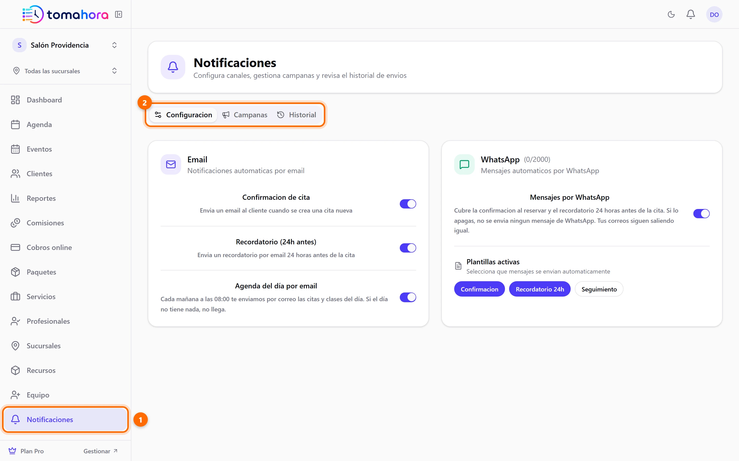Disable Confirmacion de cita email toggle

pos(408,204)
